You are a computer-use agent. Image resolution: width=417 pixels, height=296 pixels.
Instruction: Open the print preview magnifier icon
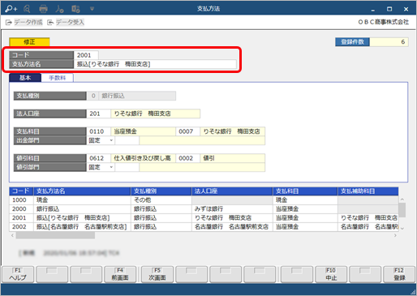coord(27,9)
